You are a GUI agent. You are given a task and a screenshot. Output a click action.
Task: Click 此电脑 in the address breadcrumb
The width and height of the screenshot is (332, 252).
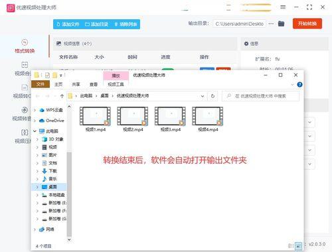click(86, 95)
